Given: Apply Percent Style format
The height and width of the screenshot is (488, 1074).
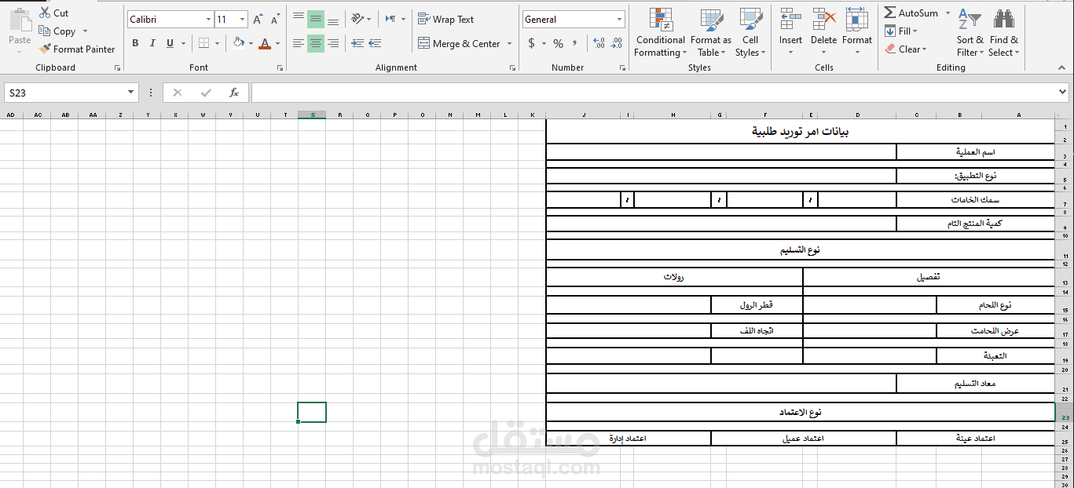Looking at the screenshot, I should point(558,43).
